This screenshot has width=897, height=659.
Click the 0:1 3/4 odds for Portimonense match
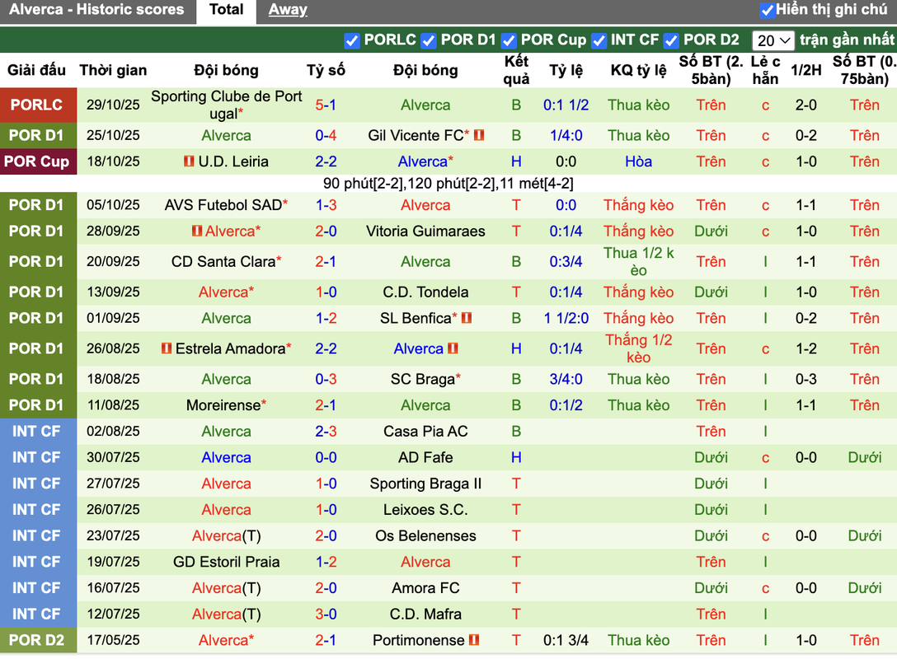pos(566,641)
